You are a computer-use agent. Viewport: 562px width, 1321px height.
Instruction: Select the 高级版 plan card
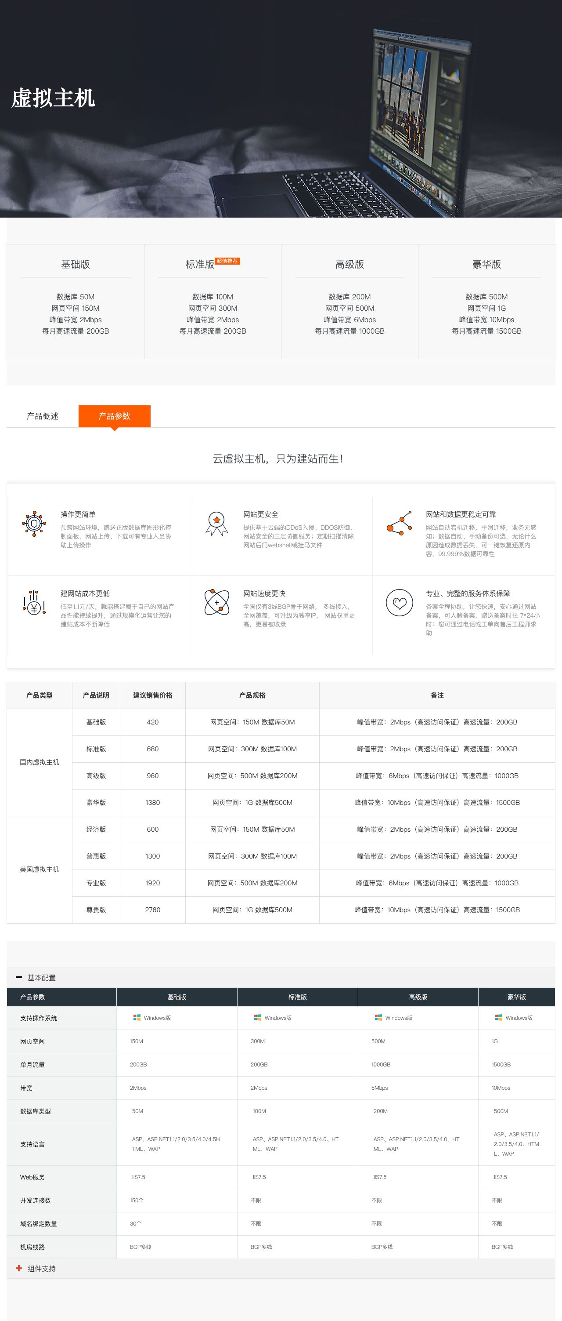pyautogui.click(x=349, y=302)
